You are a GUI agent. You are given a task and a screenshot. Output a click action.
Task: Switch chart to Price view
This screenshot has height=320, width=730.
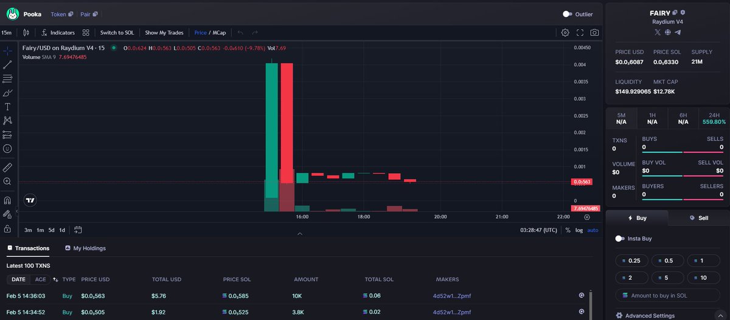tap(200, 32)
